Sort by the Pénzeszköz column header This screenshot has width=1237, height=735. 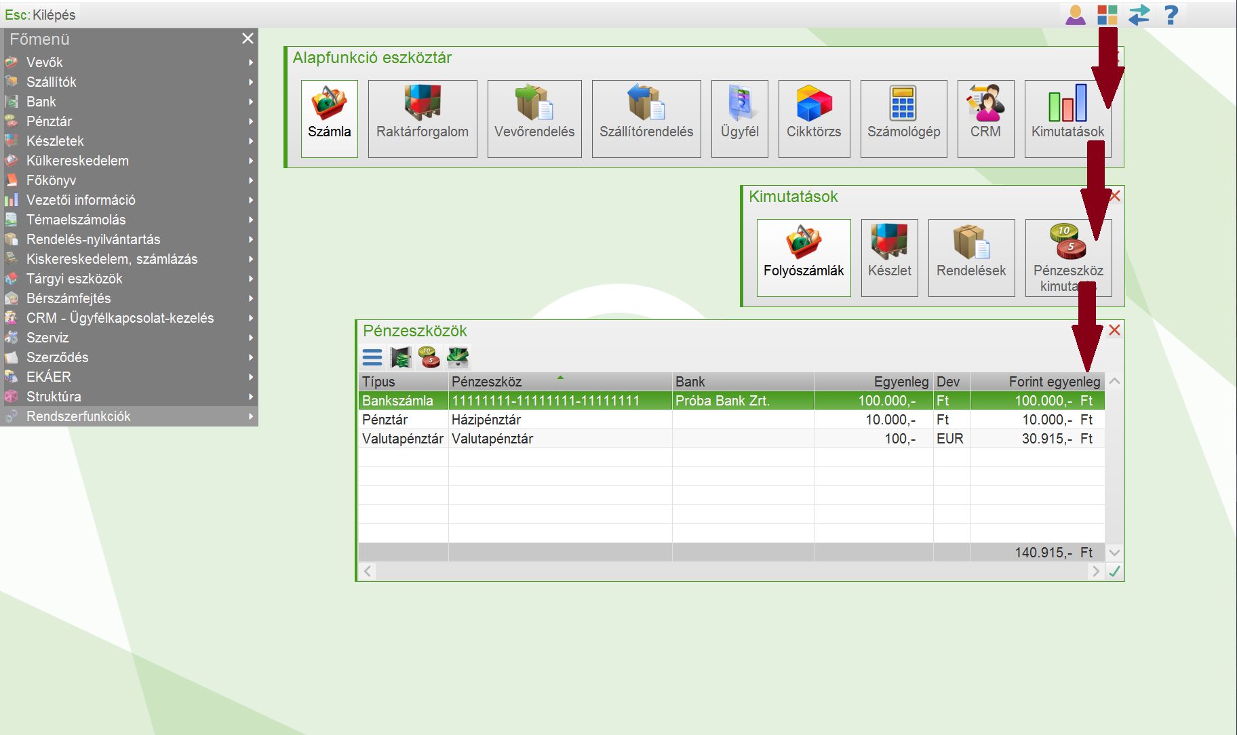click(x=560, y=382)
